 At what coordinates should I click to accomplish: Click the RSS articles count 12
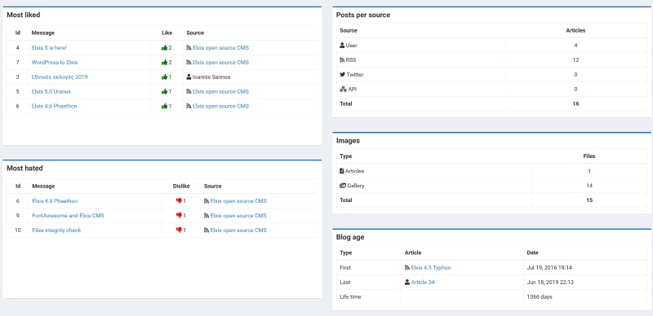tap(575, 60)
